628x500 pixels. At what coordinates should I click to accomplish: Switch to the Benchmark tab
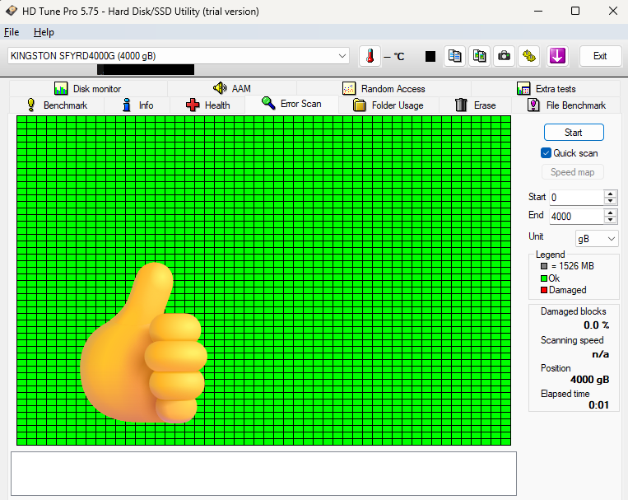click(56, 105)
